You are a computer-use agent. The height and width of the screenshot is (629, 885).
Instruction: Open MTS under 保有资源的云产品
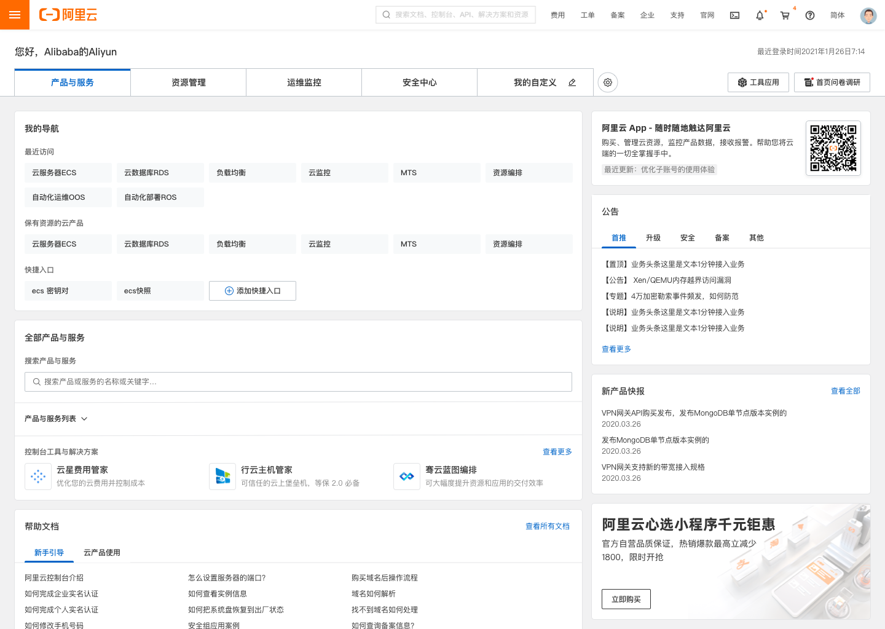[437, 244]
